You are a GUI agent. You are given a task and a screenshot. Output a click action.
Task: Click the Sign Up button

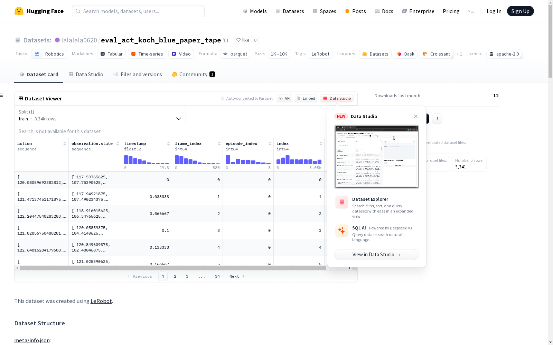tap(520, 11)
